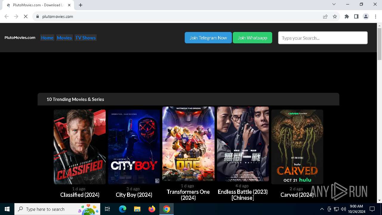Click the address bar URL plutomovies.com
Viewport: 382px width, 215px height.
coord(58,16)
